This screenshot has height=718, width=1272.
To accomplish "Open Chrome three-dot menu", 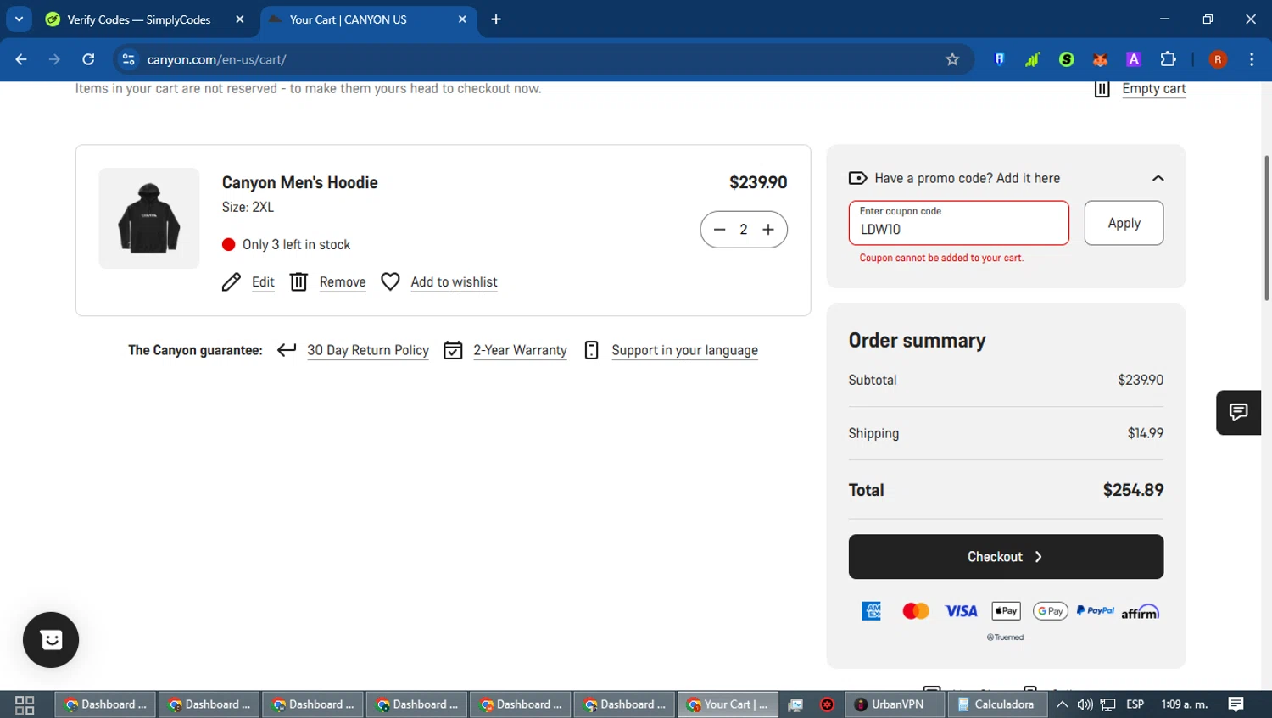I will pyautogui.click(x=1252, y=59).
